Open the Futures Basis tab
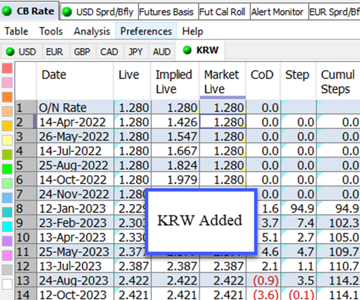The width and height of the screenshot is (360, 300). tap(168, 12)
